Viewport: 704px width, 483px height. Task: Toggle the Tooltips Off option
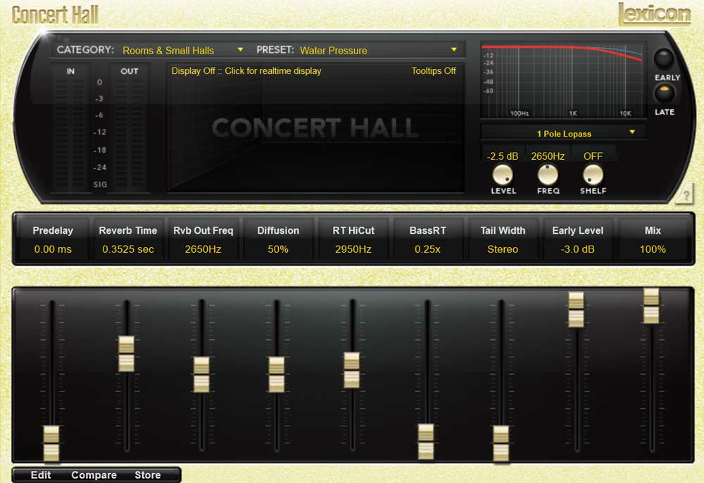click(433, 71)
